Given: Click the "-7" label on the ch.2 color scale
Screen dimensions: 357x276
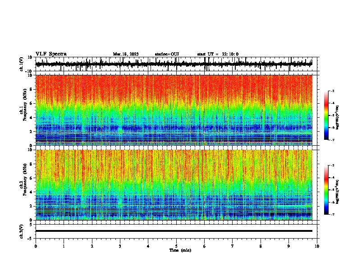Looking at the screenshot, I should tap(332, 214).
